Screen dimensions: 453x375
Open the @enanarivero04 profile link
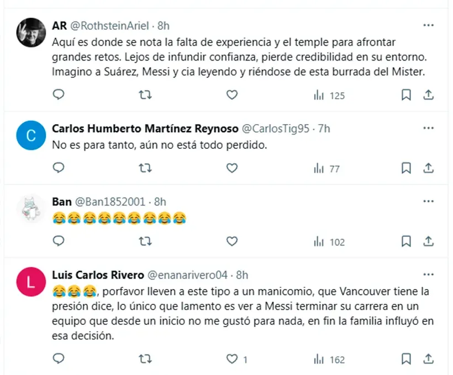coord(189,275)
